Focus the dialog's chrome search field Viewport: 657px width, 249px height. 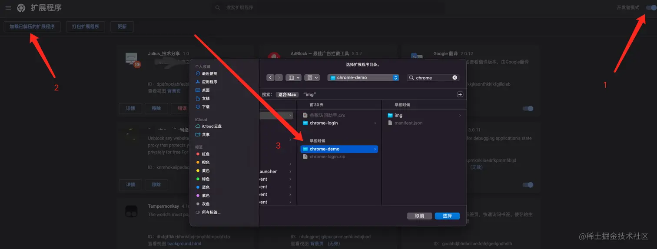coord(433,78)
